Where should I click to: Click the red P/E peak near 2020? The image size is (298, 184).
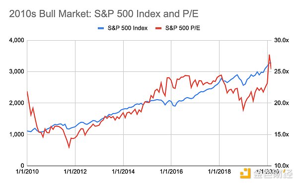269,55
